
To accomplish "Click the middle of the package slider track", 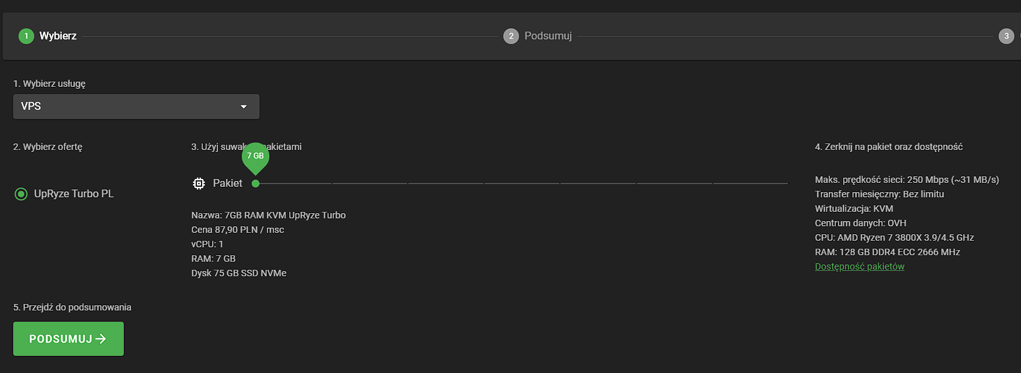I will pyautogui.click(x=522, y=184).
